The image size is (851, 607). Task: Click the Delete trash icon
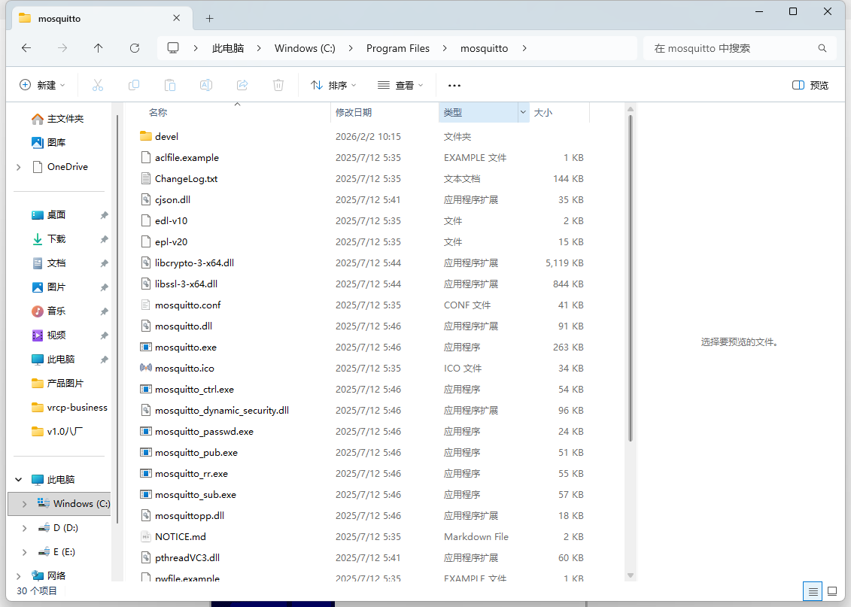coord(278,85)
